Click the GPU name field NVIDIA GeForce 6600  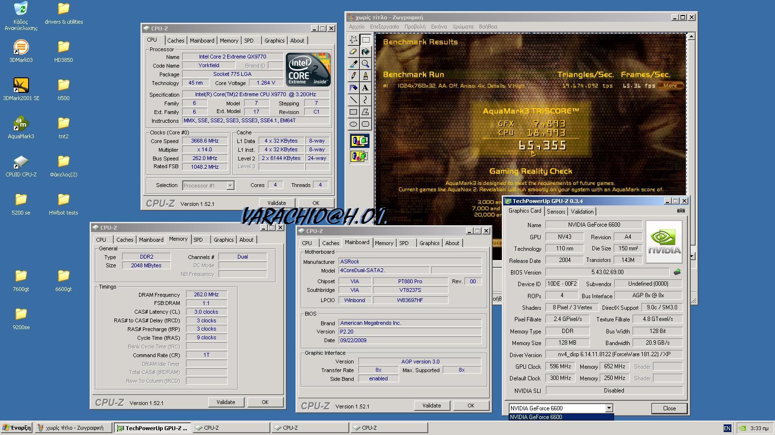[594, 225]
